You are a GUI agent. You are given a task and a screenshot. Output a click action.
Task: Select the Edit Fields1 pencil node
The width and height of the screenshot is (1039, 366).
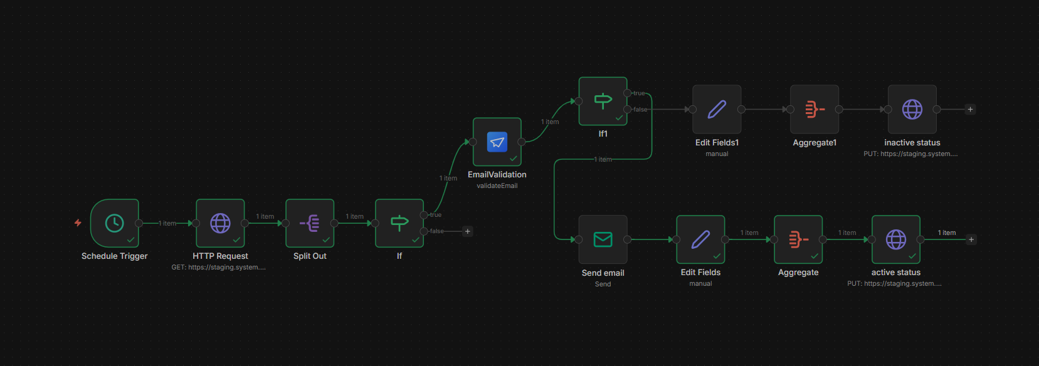717,110
